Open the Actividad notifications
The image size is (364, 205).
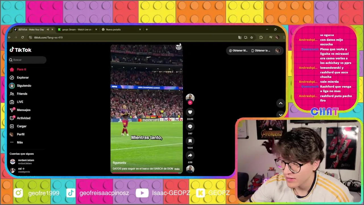pyautogui.click(x=20, y=118)
